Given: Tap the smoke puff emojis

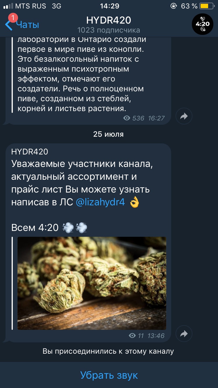Looking at the screenshot, I should tap(75, 228).
